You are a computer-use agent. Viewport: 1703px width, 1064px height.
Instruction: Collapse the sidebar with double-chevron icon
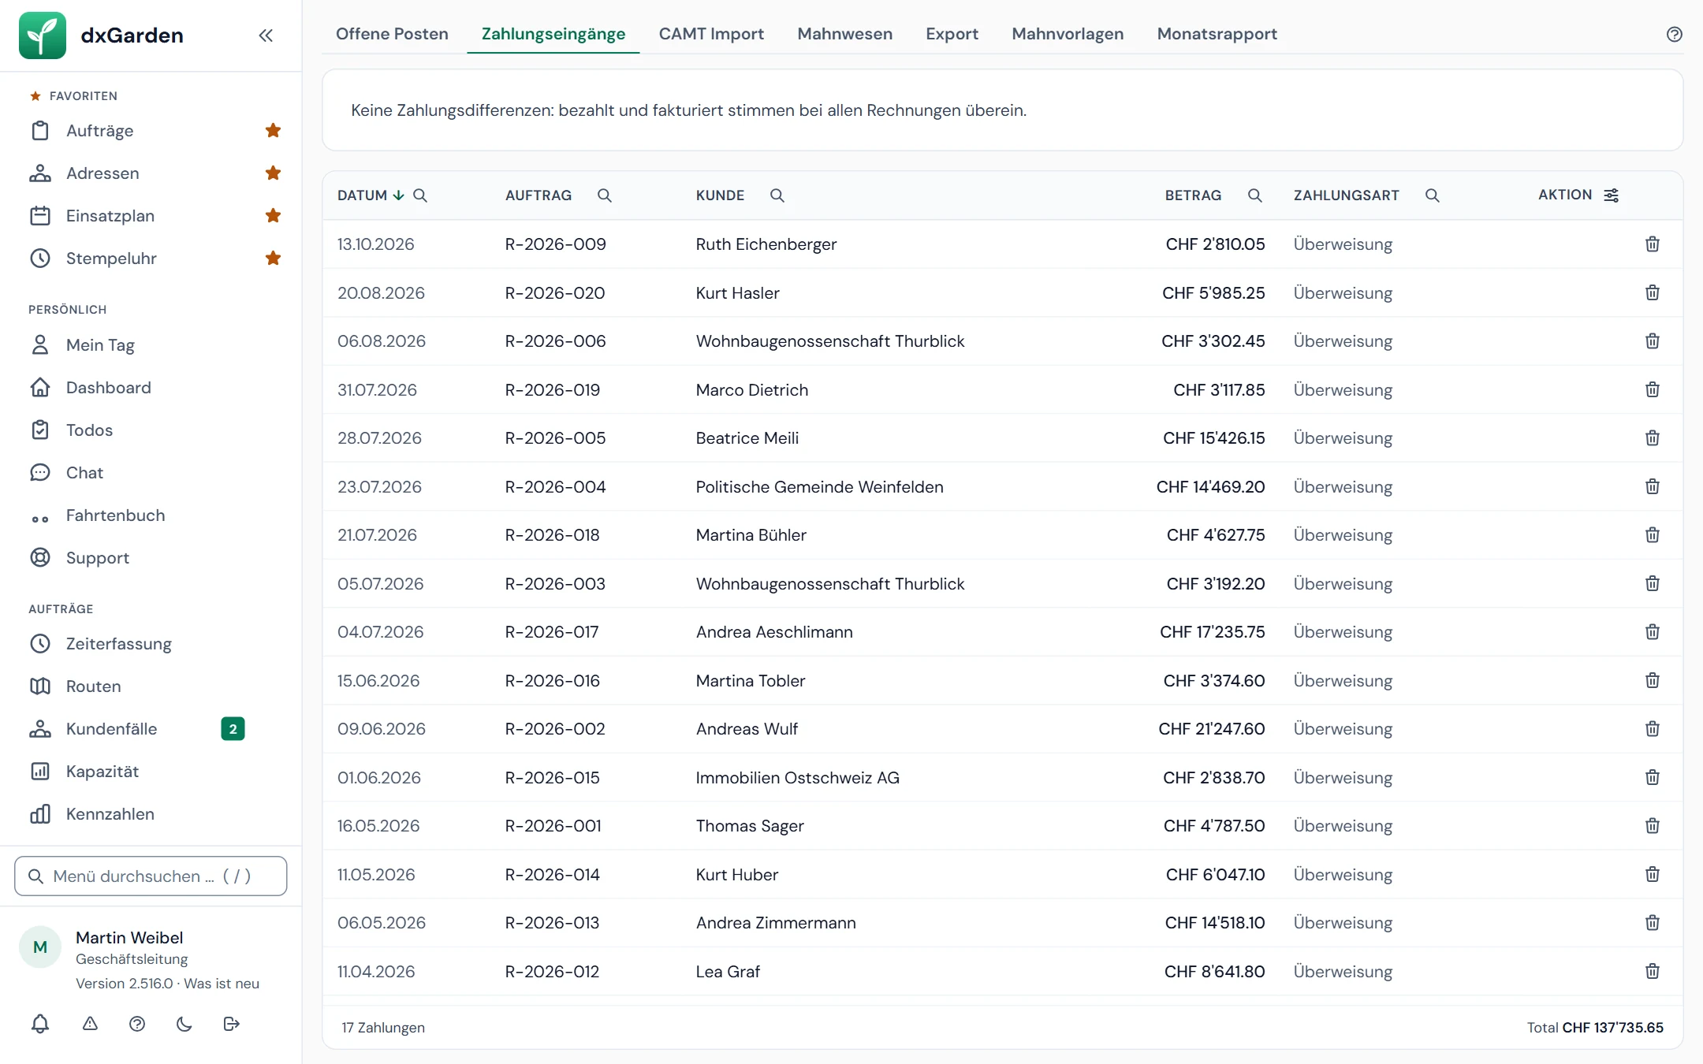266,35
